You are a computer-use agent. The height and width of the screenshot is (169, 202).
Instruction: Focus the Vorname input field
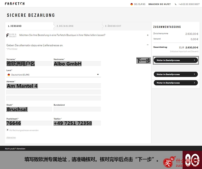tap(29, 64)
